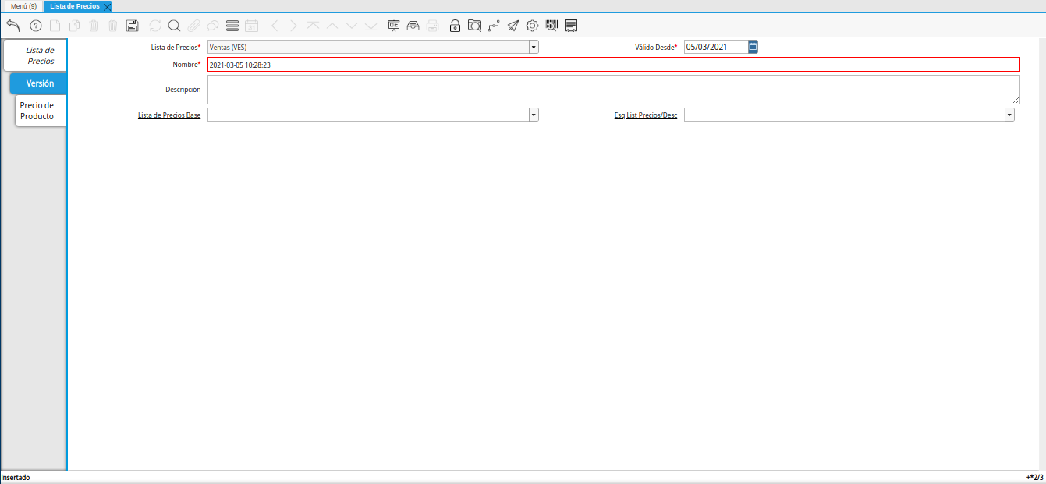1046x484 pixels.
Task: Switch to the Menú (9) tab
Action: point(23,6)
